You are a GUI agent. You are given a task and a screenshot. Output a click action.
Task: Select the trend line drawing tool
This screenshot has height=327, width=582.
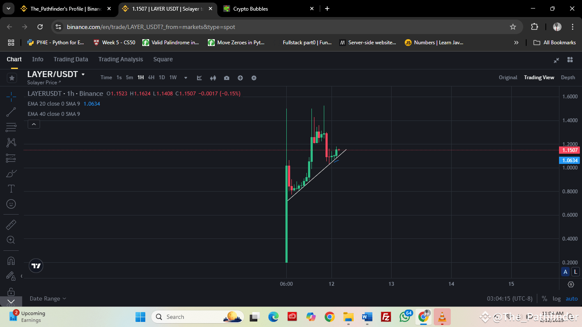(x=11, y=112)
